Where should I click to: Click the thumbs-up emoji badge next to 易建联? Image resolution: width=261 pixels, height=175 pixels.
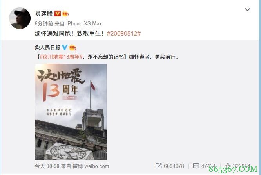click(65, 14)
